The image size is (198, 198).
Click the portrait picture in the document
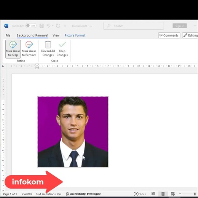[x=73, y=132]
